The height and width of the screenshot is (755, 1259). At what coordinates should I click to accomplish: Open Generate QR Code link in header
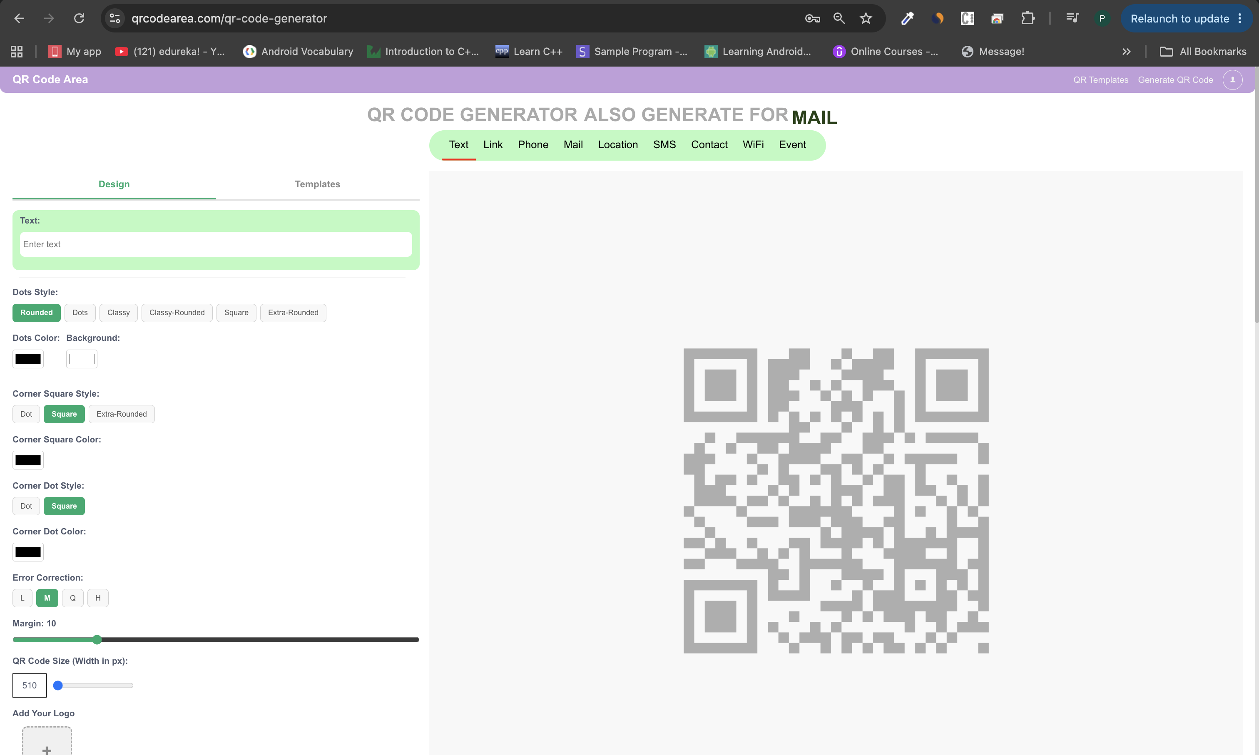tap(1176, 80)
